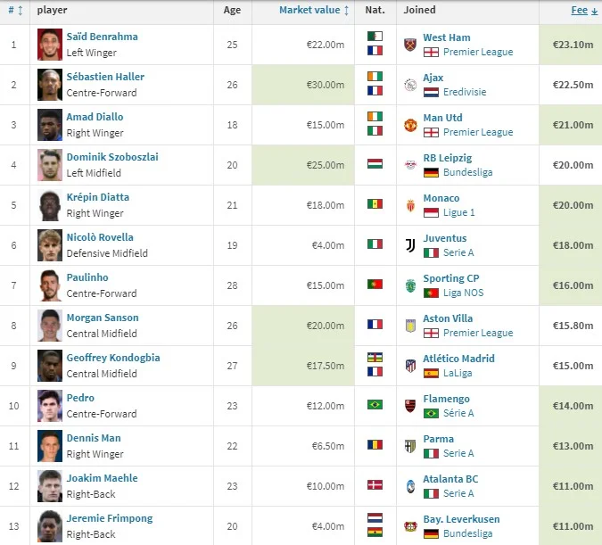Sort table by Fee column
Viewport: 602px width, 545px height.
point(579,11)
